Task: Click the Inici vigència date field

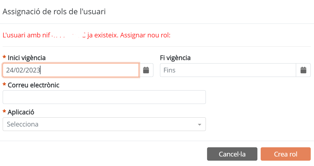Action: (71, 70)
